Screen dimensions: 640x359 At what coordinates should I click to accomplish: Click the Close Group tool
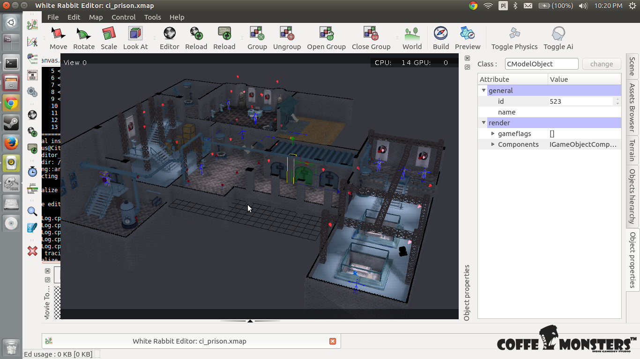coord(371,38)
